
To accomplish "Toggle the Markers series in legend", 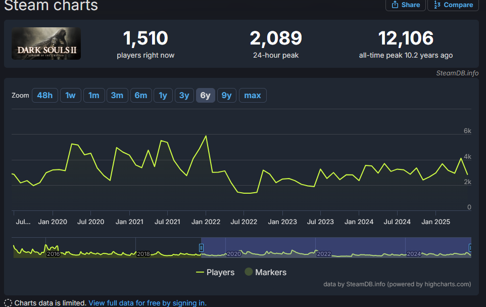I will click(265, 272).
